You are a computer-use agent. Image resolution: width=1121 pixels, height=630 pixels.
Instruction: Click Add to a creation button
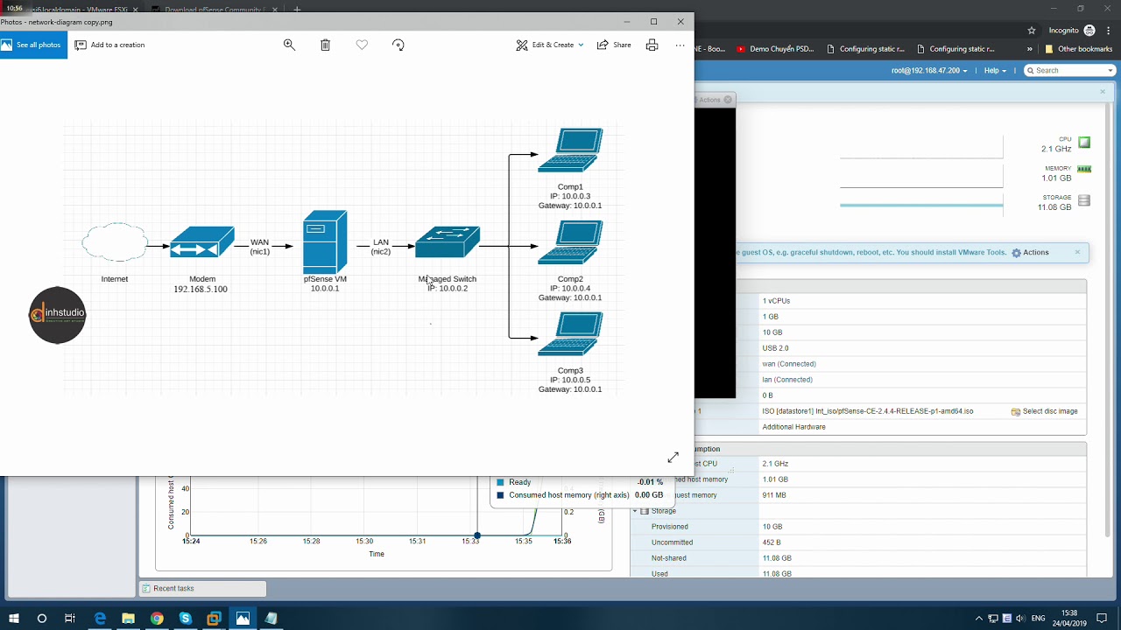tap(109, 45)
